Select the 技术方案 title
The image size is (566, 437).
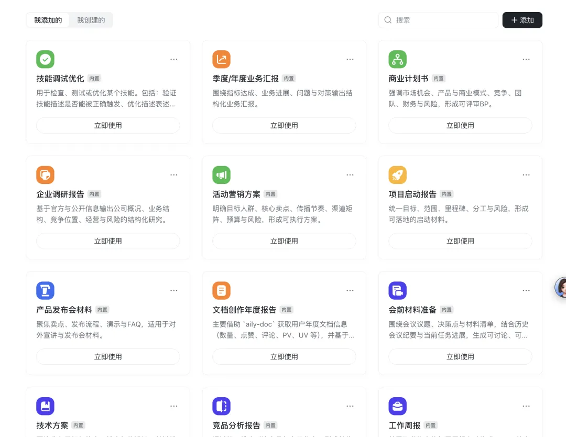click(x=52, y=425)
